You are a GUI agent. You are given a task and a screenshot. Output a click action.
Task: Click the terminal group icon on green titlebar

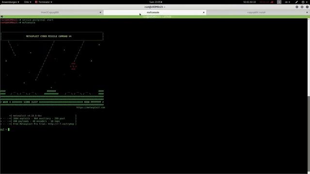[x=2, y=17]
